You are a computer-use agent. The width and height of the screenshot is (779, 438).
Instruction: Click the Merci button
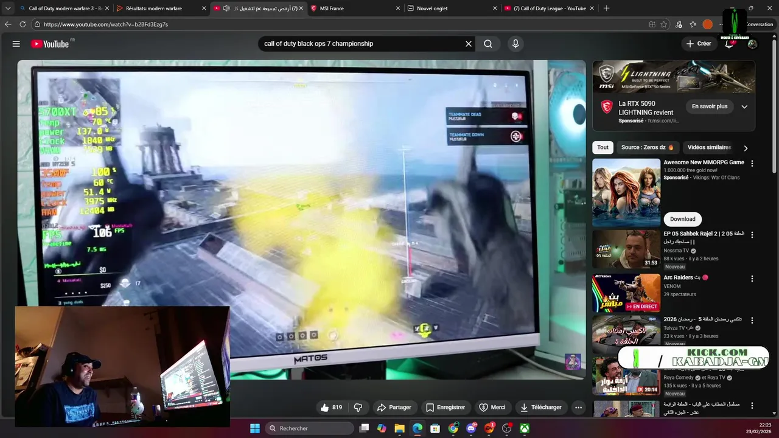[x=492, y=408]
